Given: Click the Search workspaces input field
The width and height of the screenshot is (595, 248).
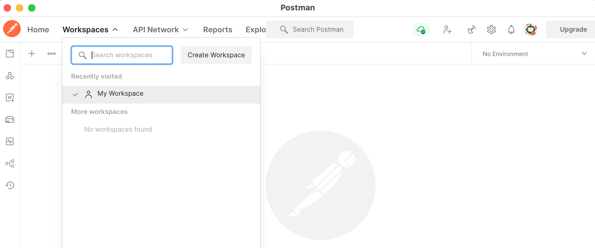Looking at the screenshot, I should pyautogui.click(x=122, y=55).
